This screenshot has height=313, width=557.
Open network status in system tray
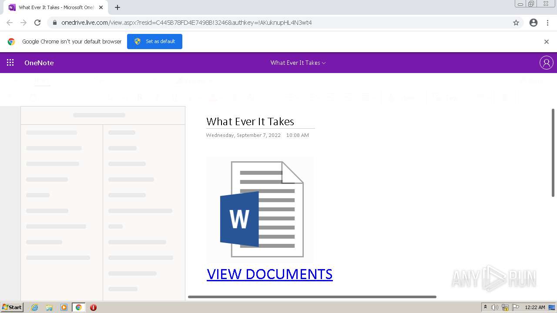505,307
